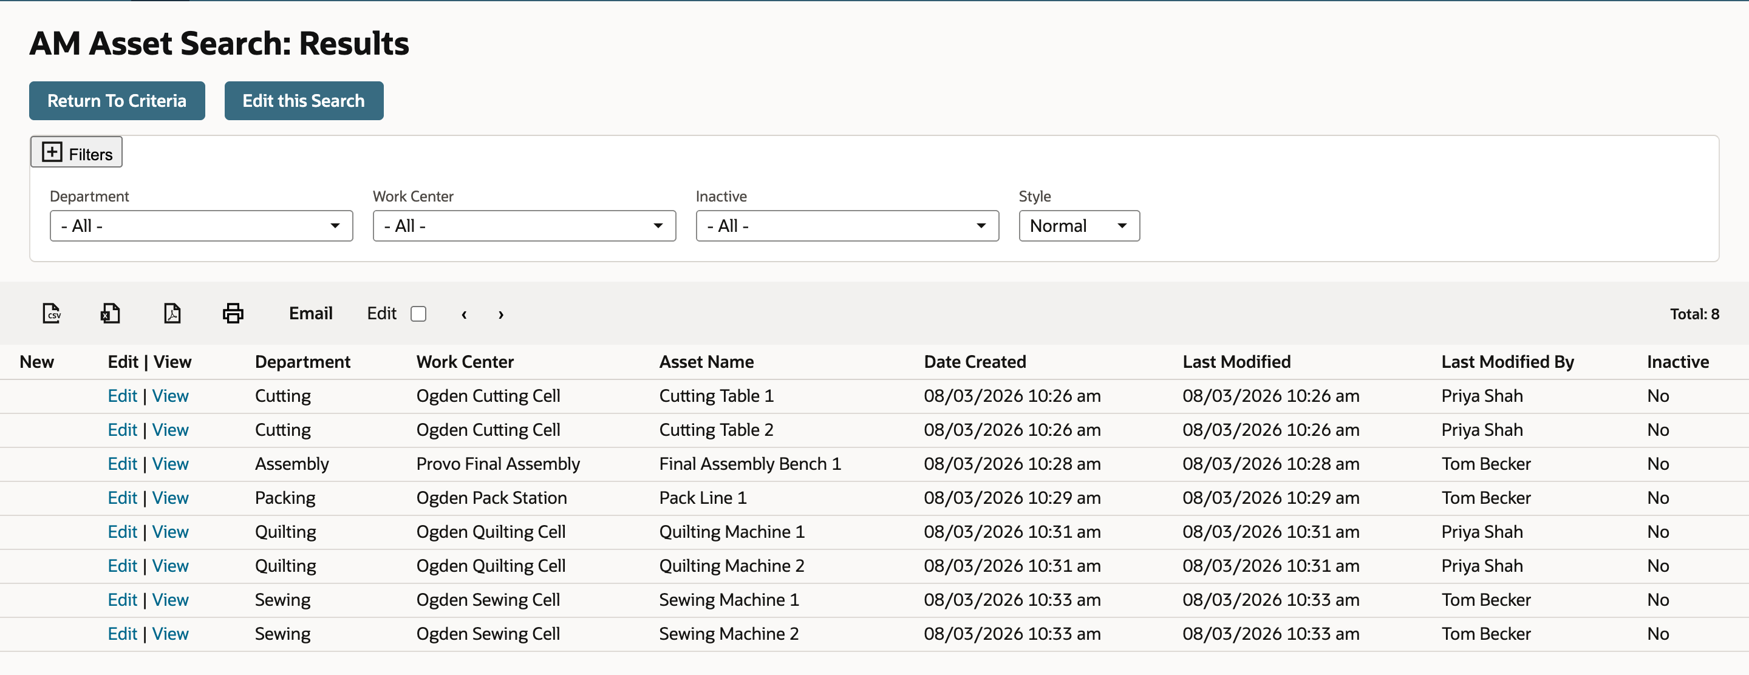The height and width of the screenshot is (675, 1749).
Task: Sort by Department column header
Action: 302,362
